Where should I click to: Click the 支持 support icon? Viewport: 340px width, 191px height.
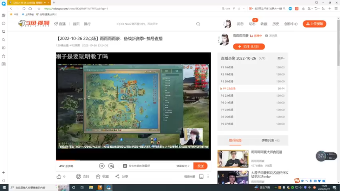tap(79, 177)
